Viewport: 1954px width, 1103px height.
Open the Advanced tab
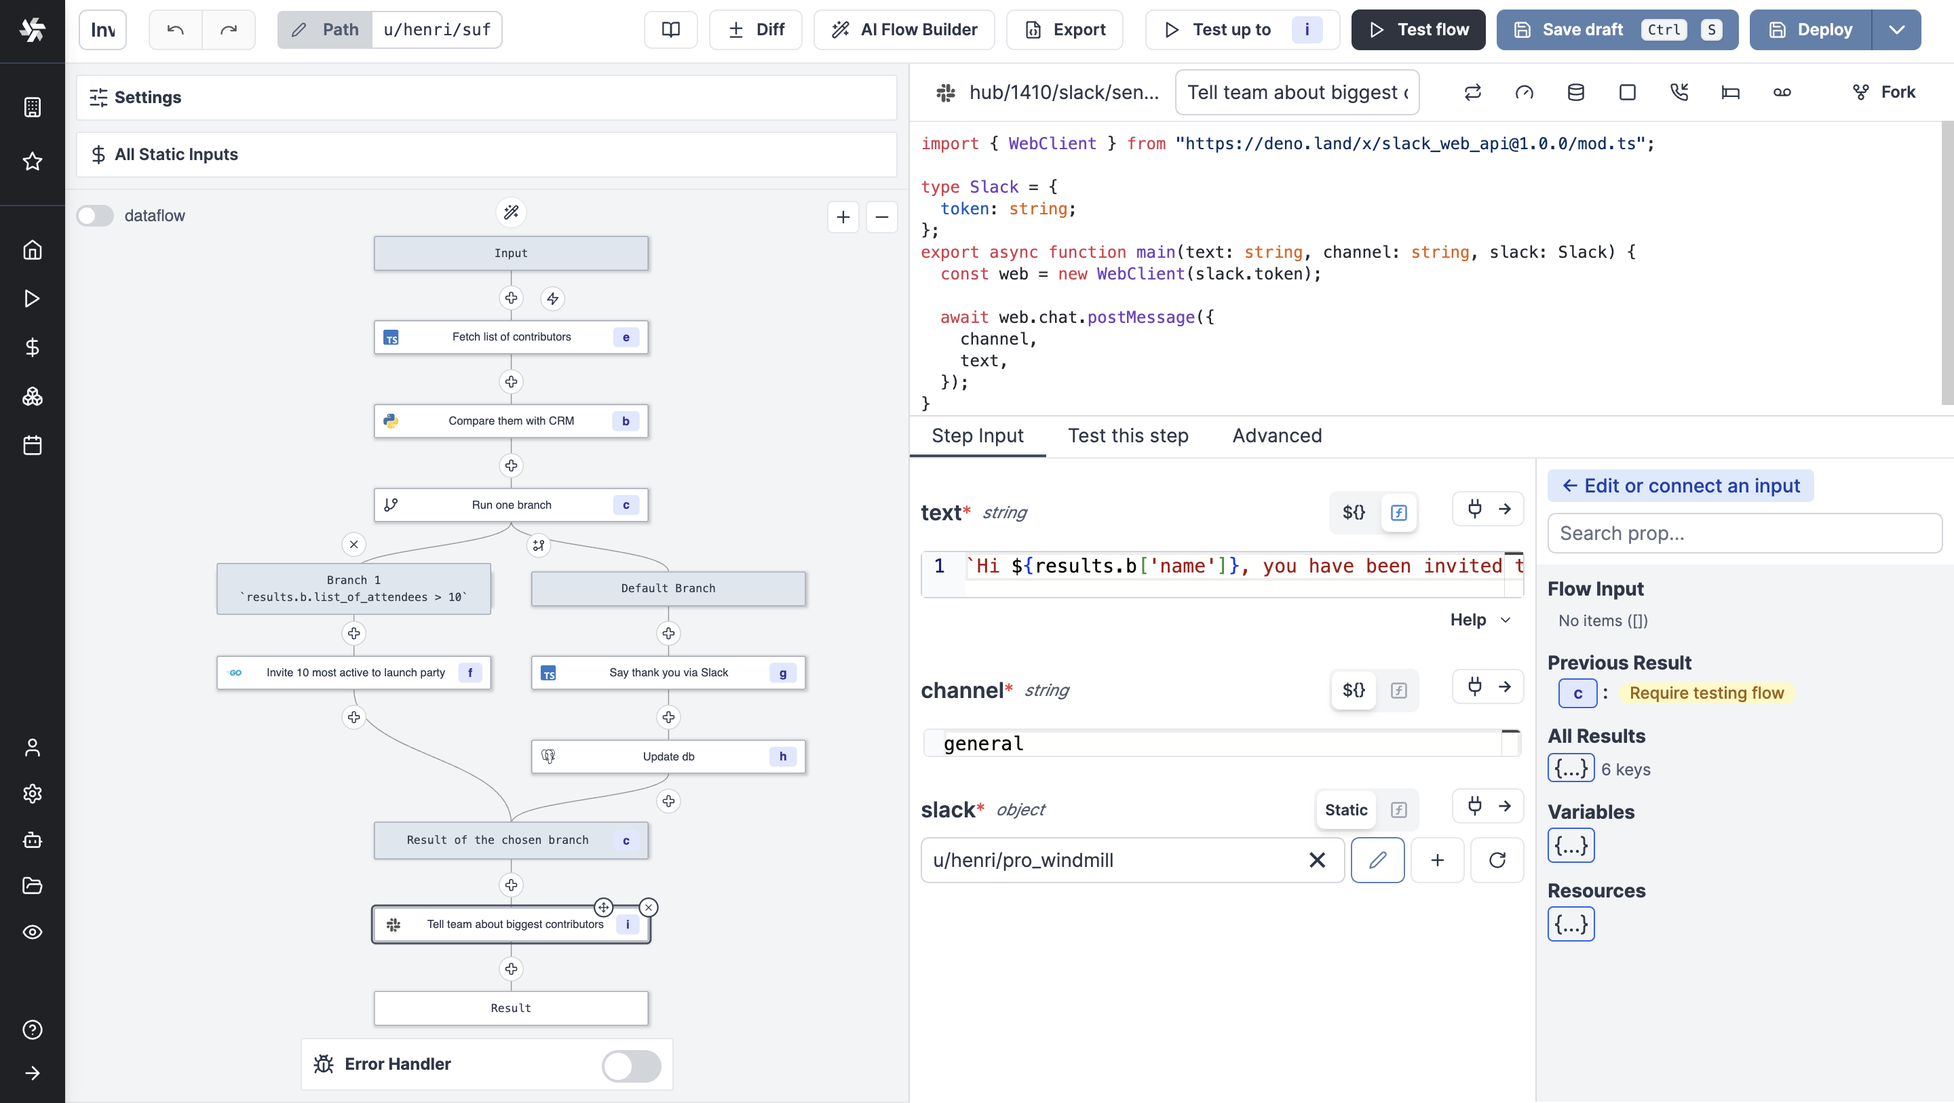tap(1277, 436)
